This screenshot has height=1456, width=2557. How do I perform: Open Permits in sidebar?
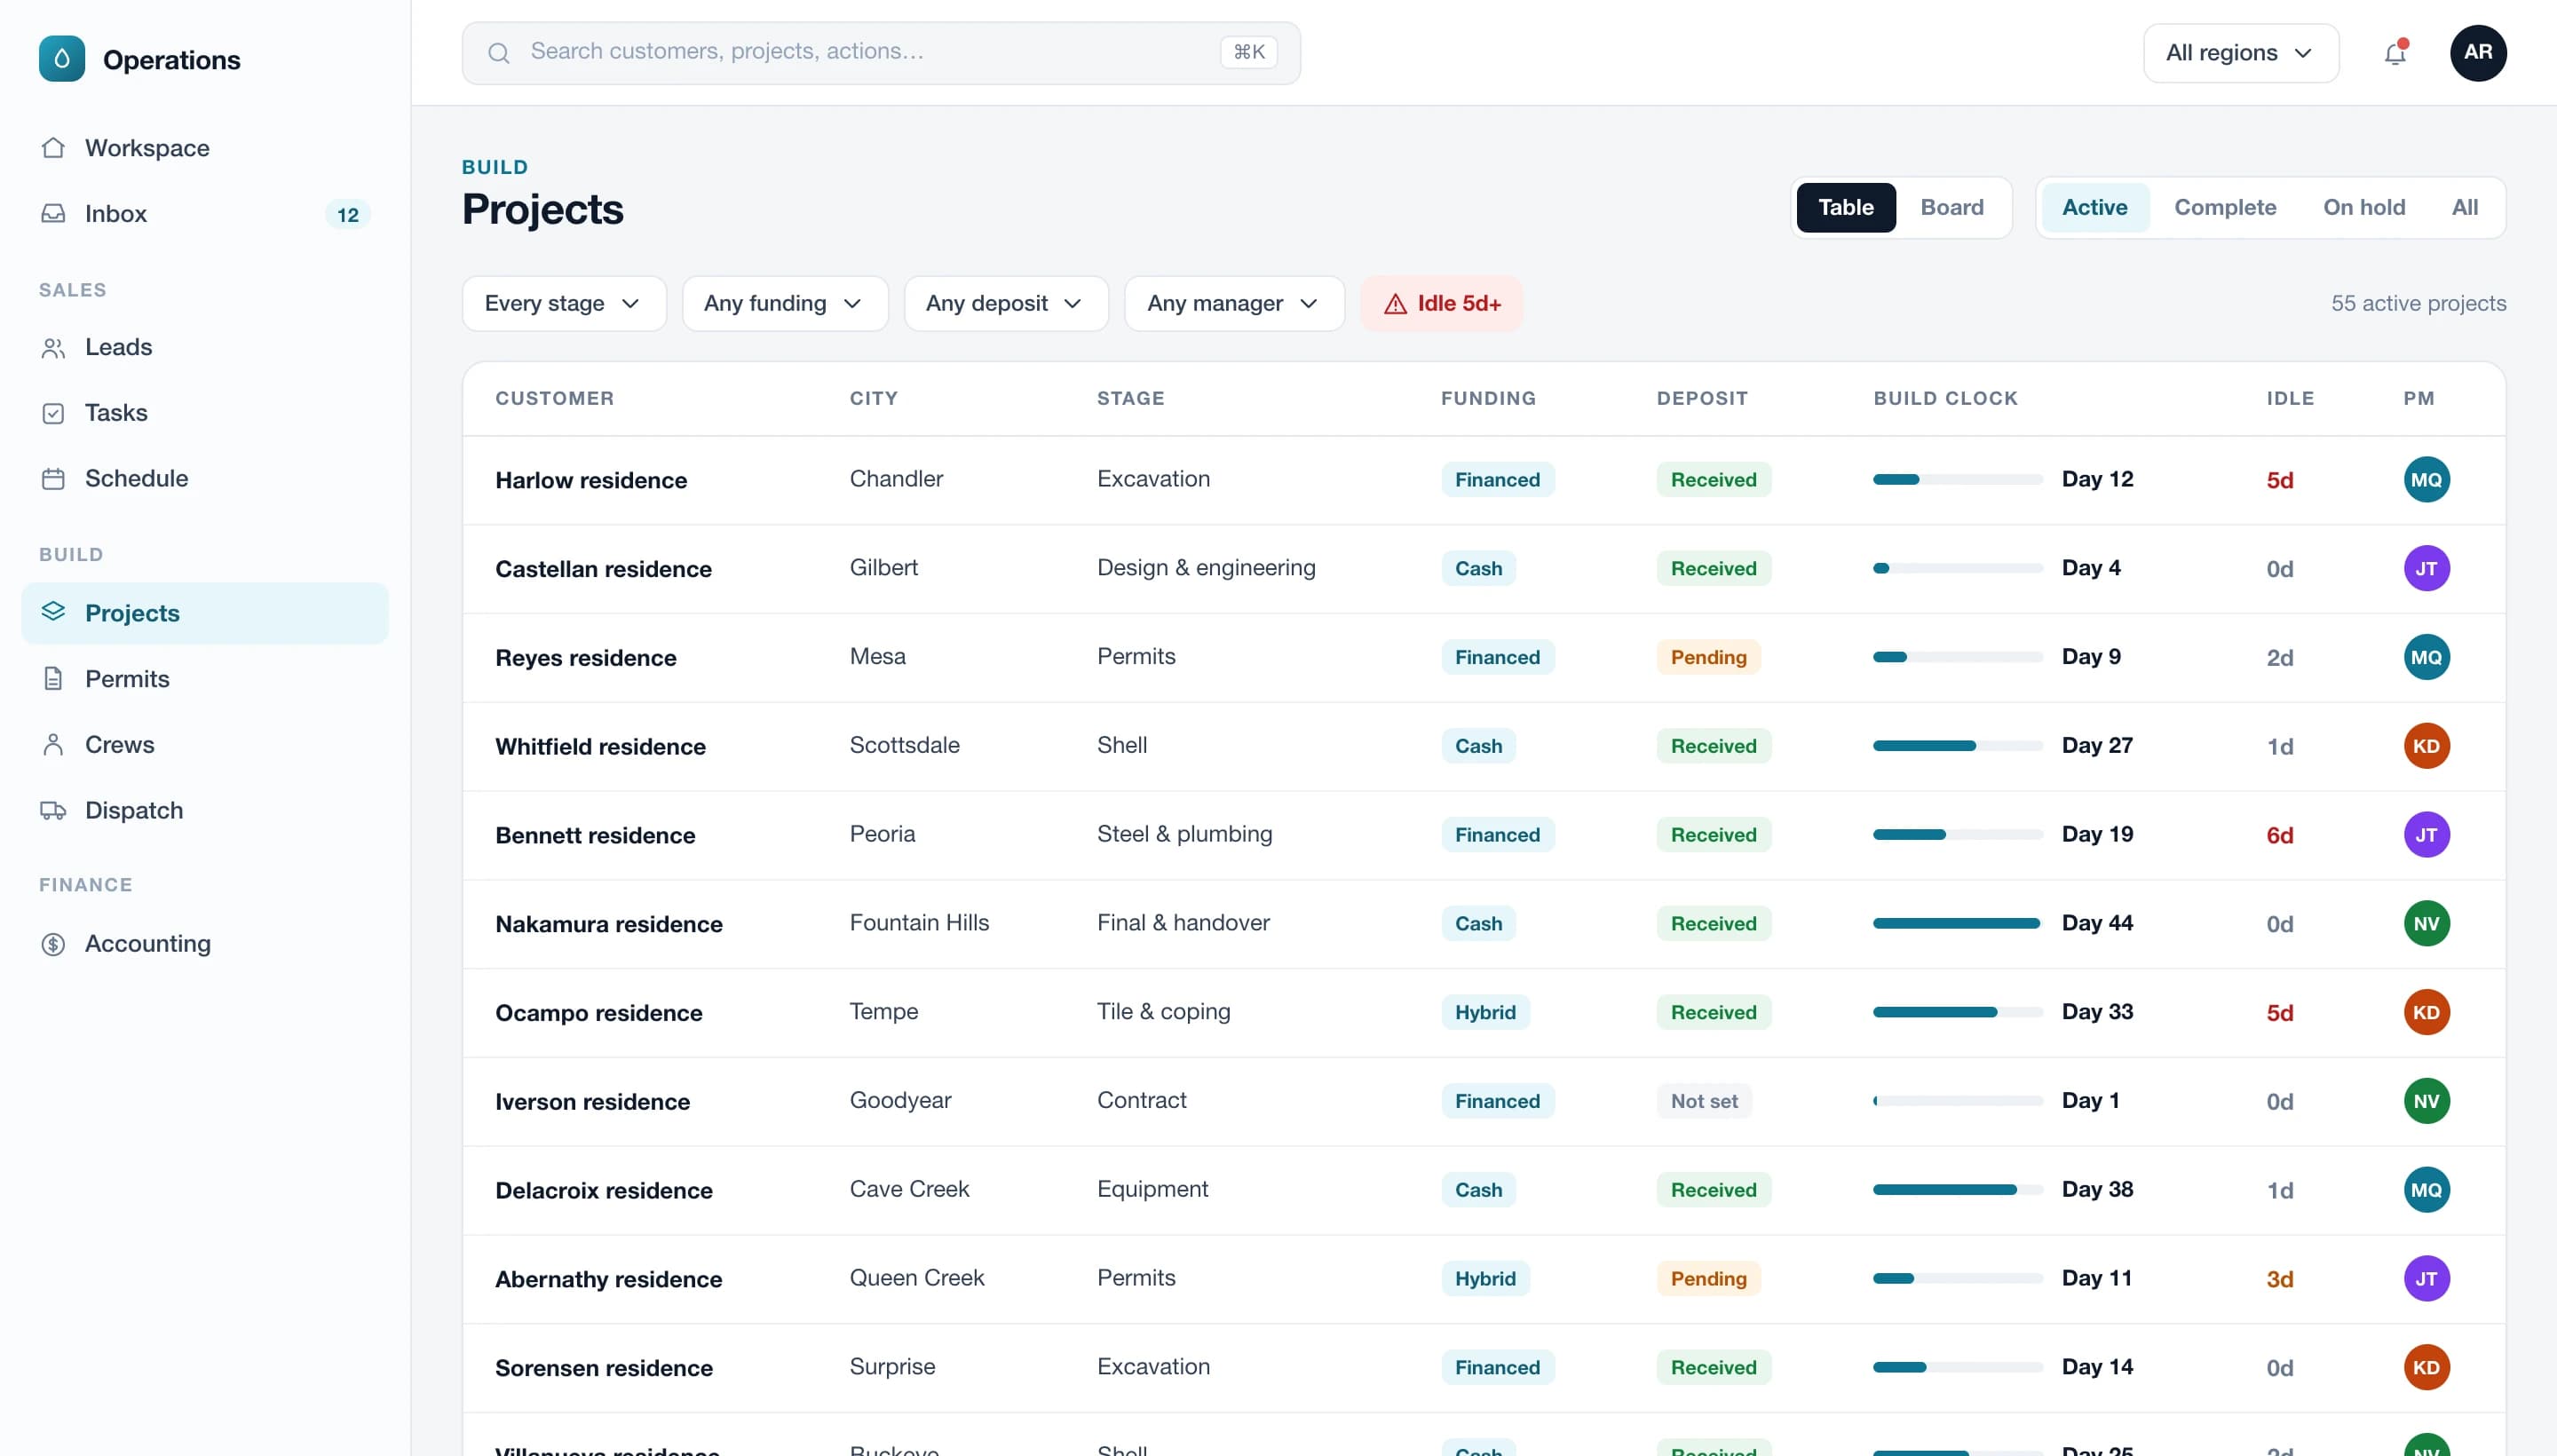pyautogui.click(x=204, y=679)
